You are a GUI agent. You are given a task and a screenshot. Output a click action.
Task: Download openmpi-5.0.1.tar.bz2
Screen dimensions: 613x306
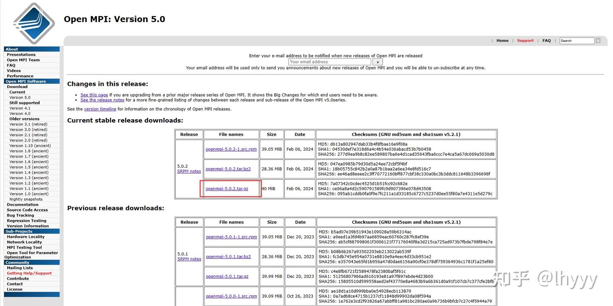click(x=228, y=257)
